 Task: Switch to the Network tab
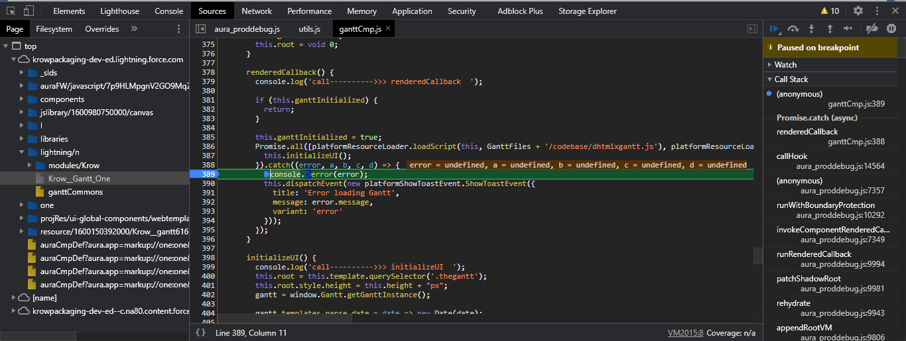(x=256, y=11)
